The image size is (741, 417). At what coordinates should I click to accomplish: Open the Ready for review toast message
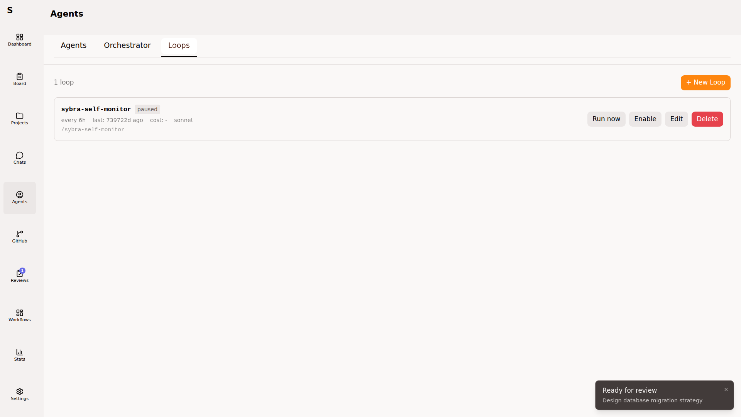point(652,395)
